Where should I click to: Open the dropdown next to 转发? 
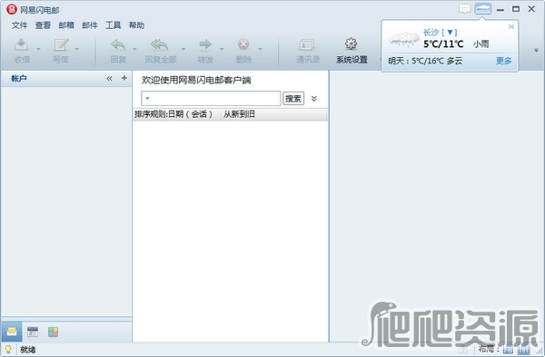pos(222,49)
